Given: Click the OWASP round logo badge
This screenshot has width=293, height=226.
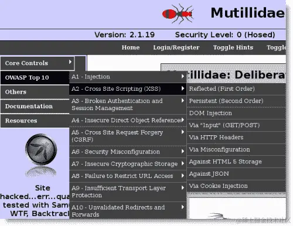Looking at the screenshot, I should click(x=41, y=149).
